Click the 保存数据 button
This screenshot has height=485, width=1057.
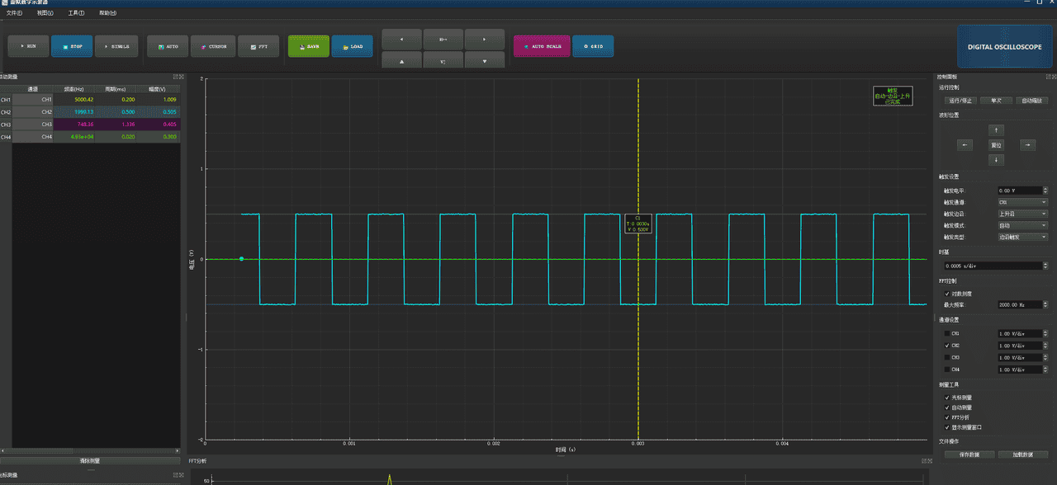click(x=969, y=454)
